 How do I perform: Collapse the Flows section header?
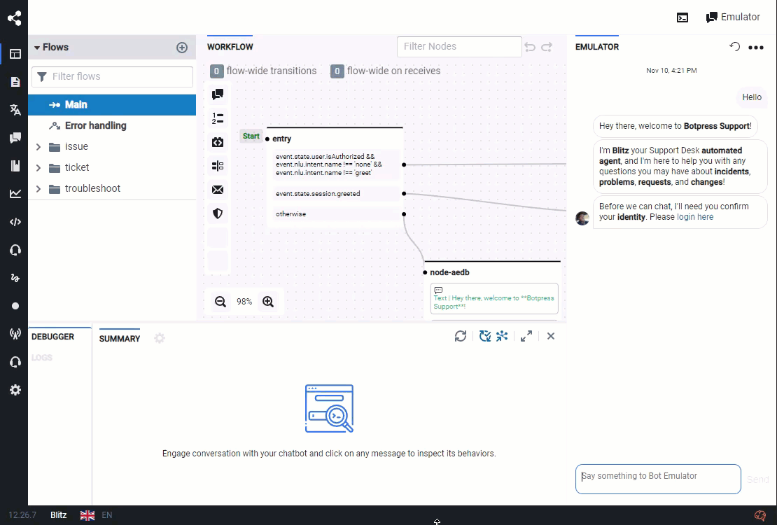coord(37,47)
